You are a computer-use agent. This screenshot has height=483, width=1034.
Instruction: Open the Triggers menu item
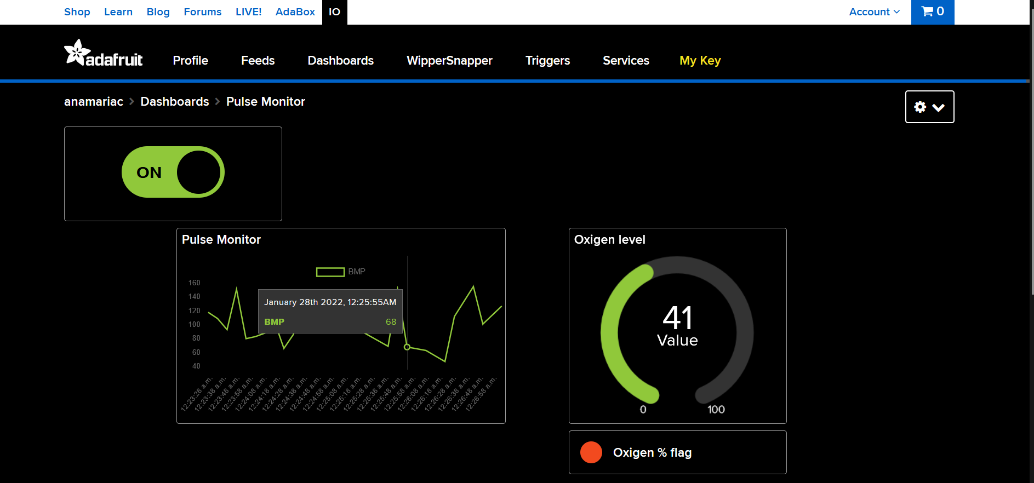(547, 60)
